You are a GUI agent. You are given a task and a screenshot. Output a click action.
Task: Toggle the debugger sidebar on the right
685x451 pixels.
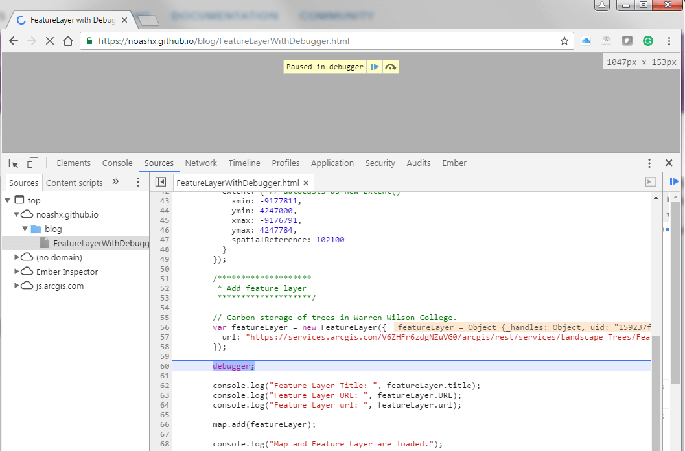coord(651,183)
